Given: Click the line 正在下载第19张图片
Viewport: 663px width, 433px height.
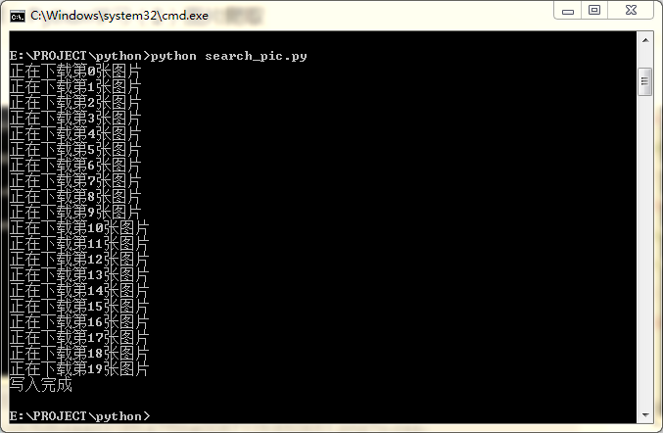Looking at the screenshot, I should [79, 368].
